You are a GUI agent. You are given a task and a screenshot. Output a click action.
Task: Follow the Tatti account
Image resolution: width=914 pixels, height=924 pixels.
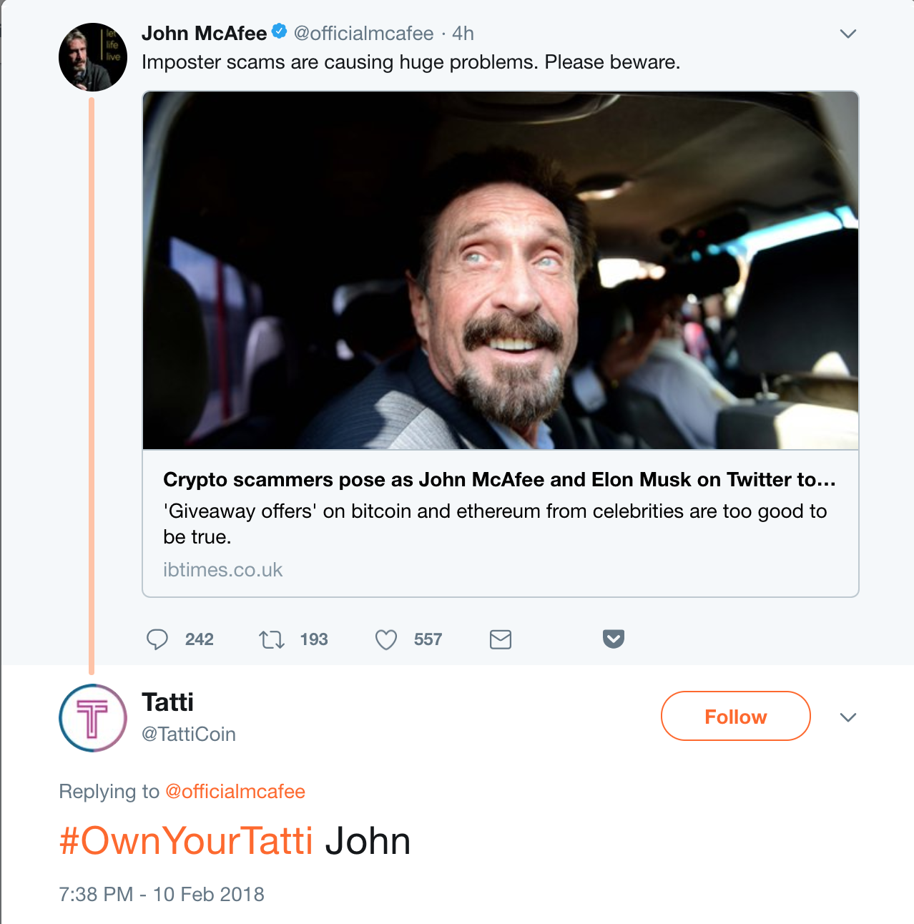pos(735,716)
